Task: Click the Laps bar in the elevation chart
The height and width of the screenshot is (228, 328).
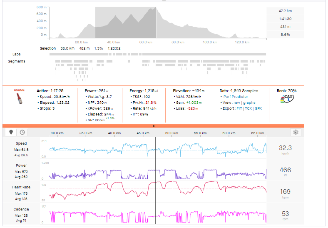Action: pyautogui.click(x=160, y=54)
